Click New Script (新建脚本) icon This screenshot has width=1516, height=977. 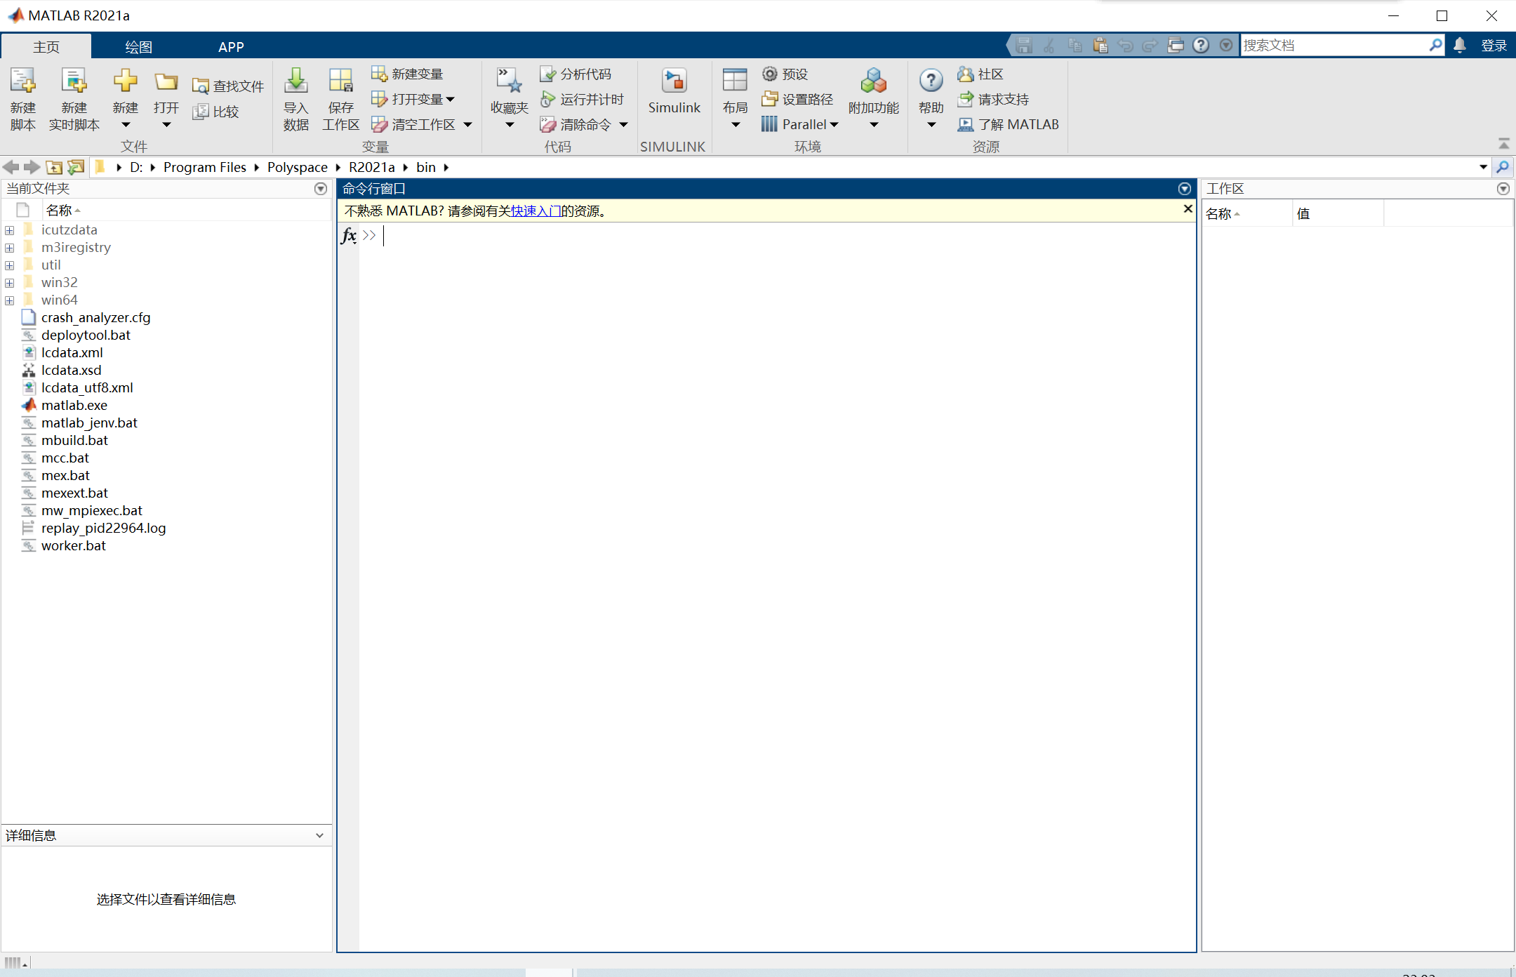click(x=22, y=83)
